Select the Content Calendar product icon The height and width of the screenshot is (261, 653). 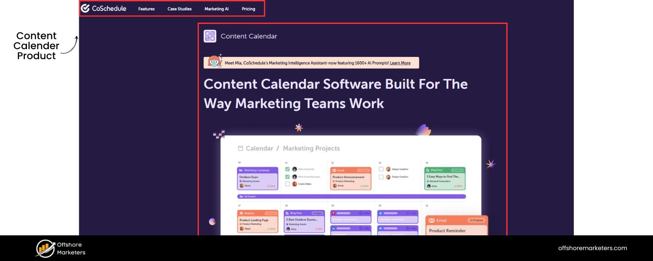(210, 36)
